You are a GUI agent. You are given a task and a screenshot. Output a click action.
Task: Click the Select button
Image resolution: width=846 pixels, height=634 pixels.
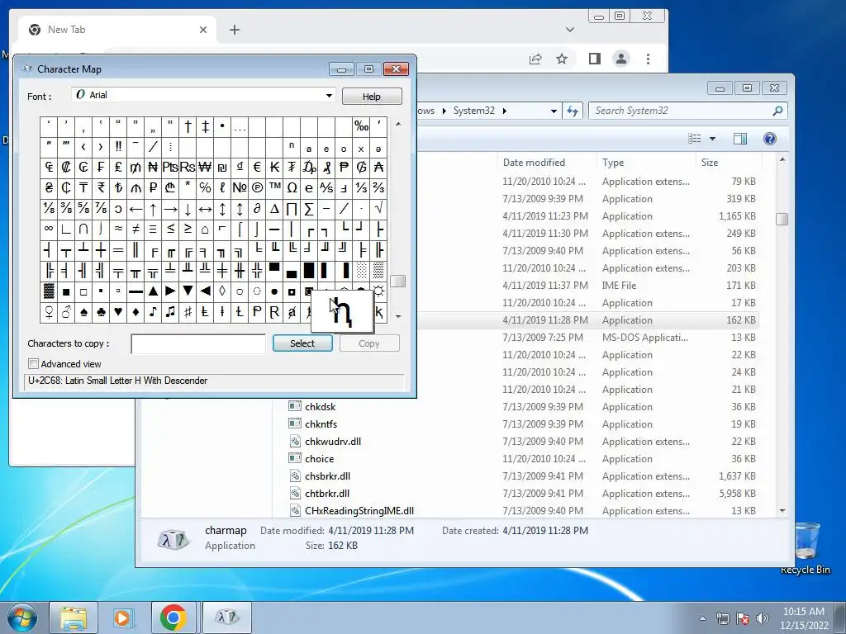tap(302, 343)
